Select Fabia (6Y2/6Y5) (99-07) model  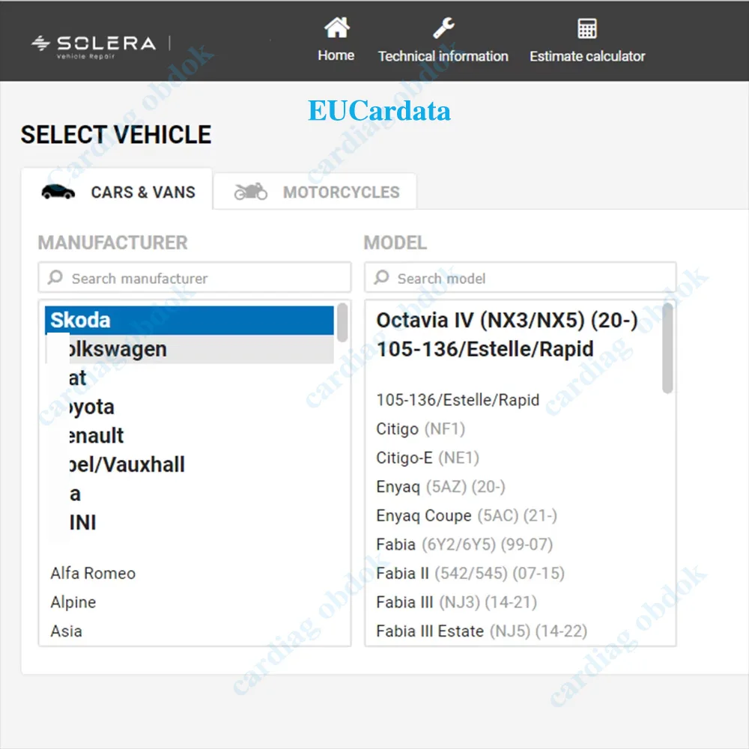465,545
